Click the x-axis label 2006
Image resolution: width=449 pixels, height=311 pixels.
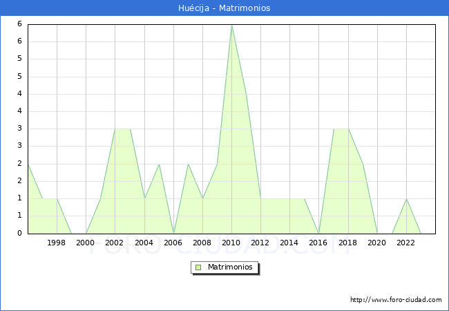(173, 243)
